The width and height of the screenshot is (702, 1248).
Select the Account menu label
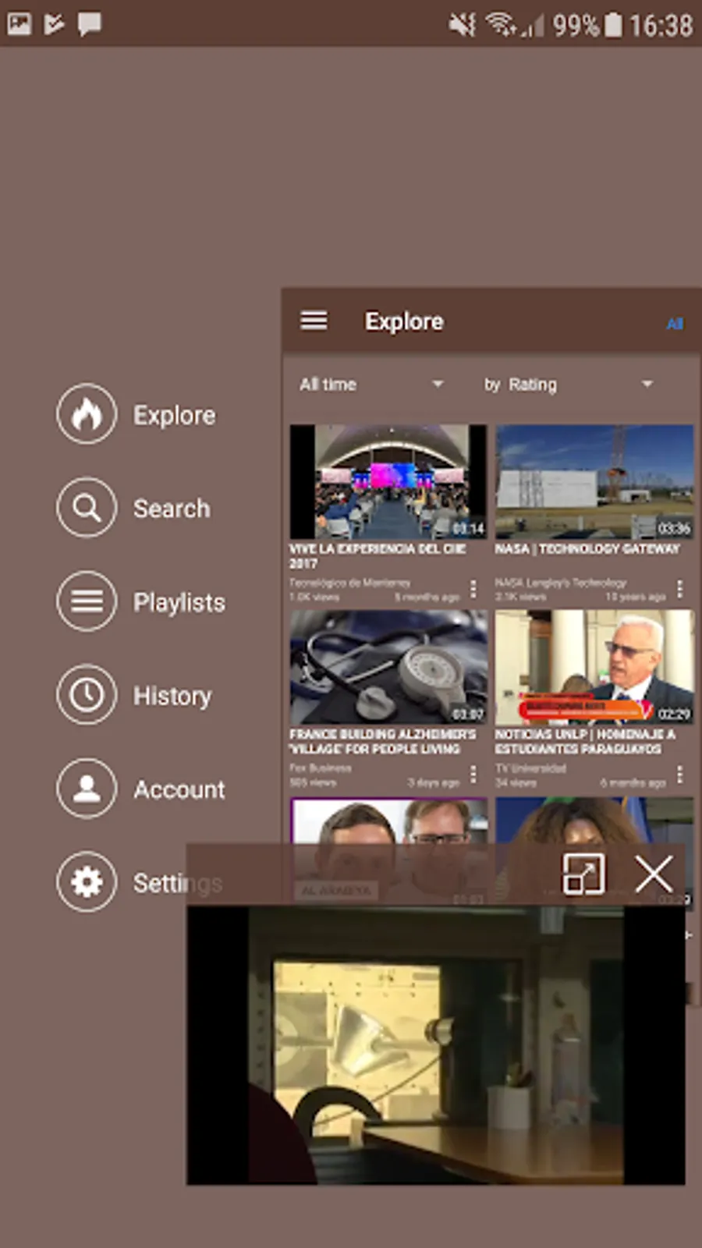(x=179, y=789)
